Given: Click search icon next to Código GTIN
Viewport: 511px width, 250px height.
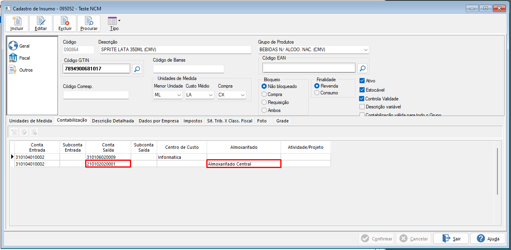Looking at the screenshot, I should (137, 69).
